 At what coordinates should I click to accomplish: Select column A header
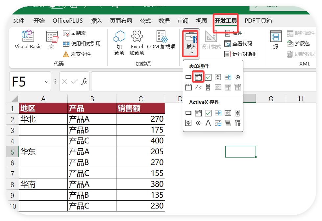pyautogui.click(x=43, y=99)
